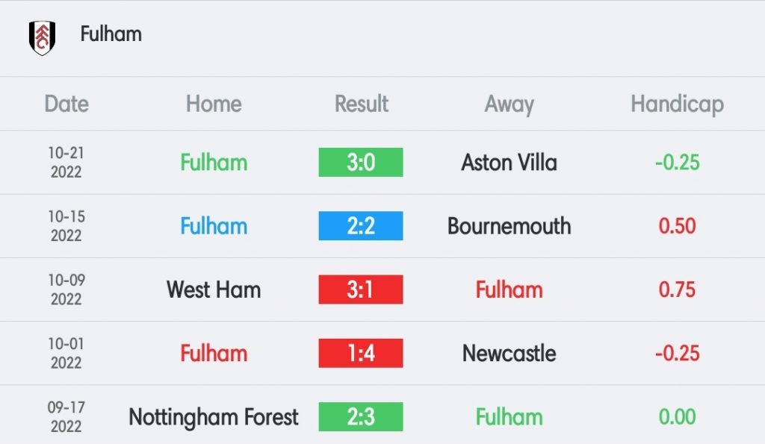765x444 pixels.
Task: Click the 0.75 handicap value
Action: tap(677, 290)
